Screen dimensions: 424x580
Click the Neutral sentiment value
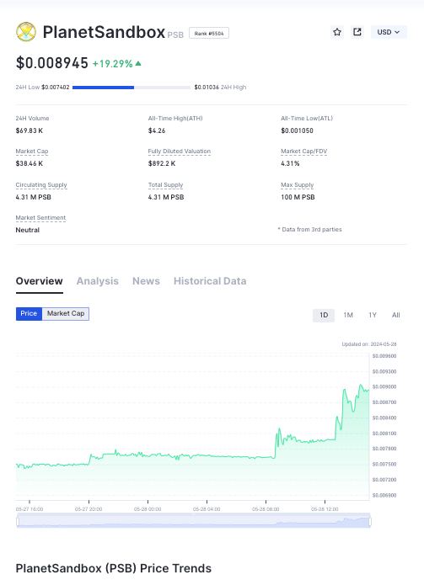point(28,230)
